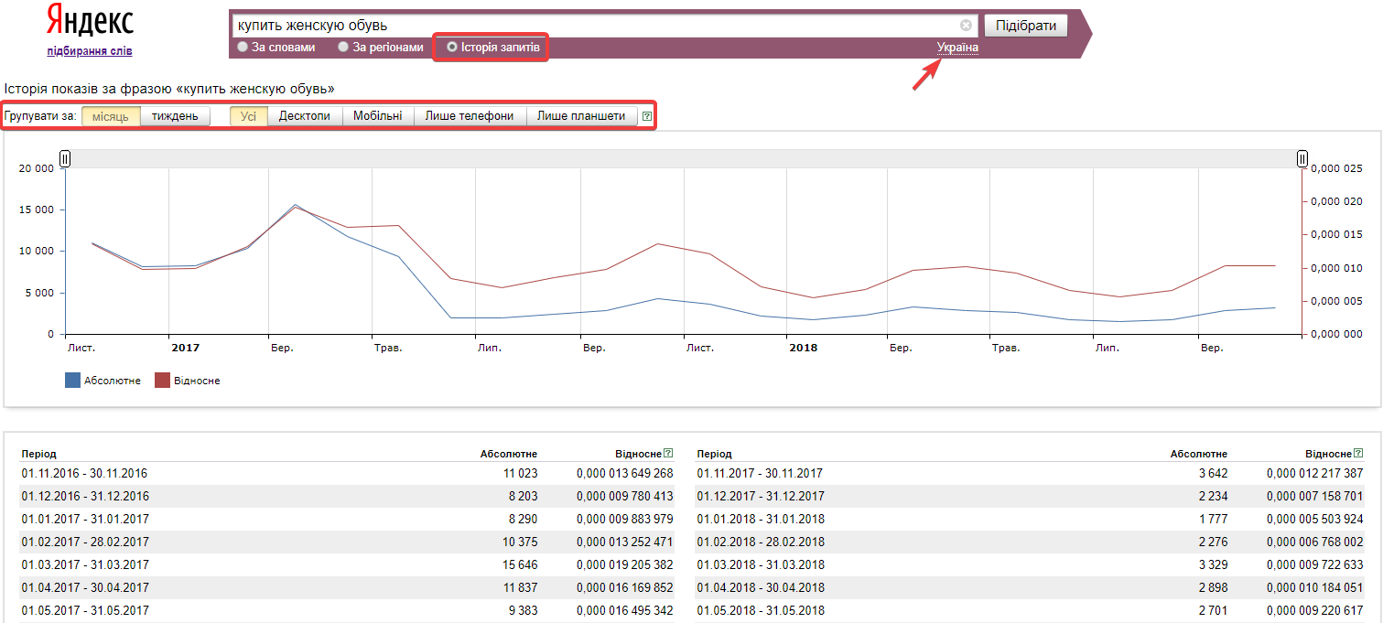Click right table Період column header
Image resolution: width=1383 pixels, height=623 pixels.
pyautogui.click(x=714, y=454)
